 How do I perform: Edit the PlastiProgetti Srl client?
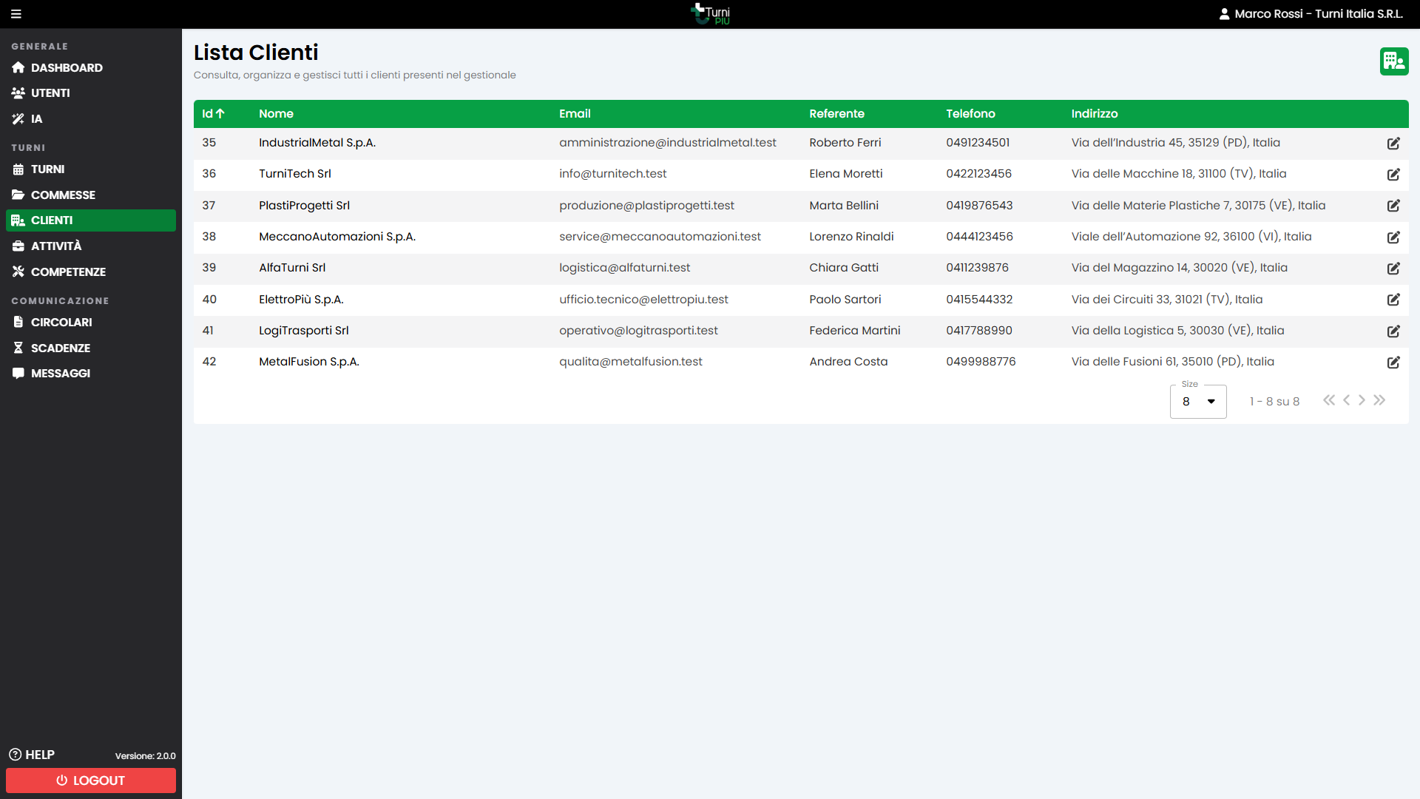[1393, 206]
